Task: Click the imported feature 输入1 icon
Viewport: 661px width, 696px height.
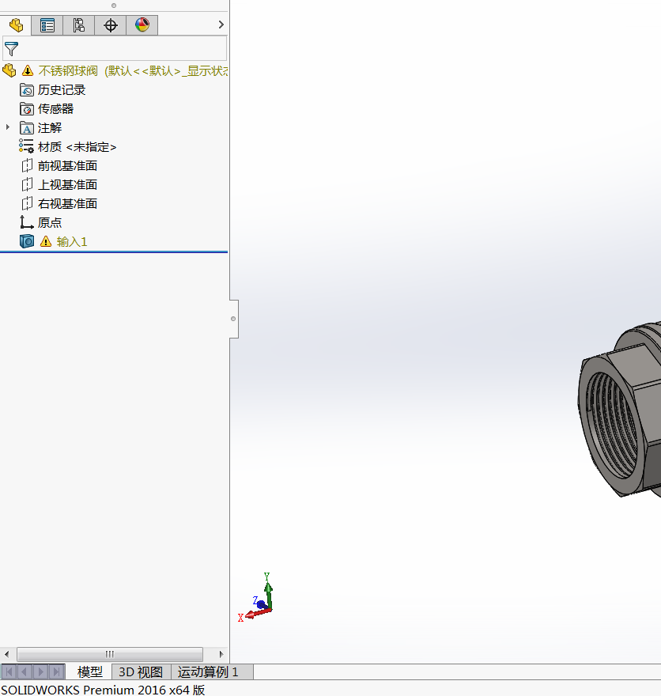Action: pos(28,241)
